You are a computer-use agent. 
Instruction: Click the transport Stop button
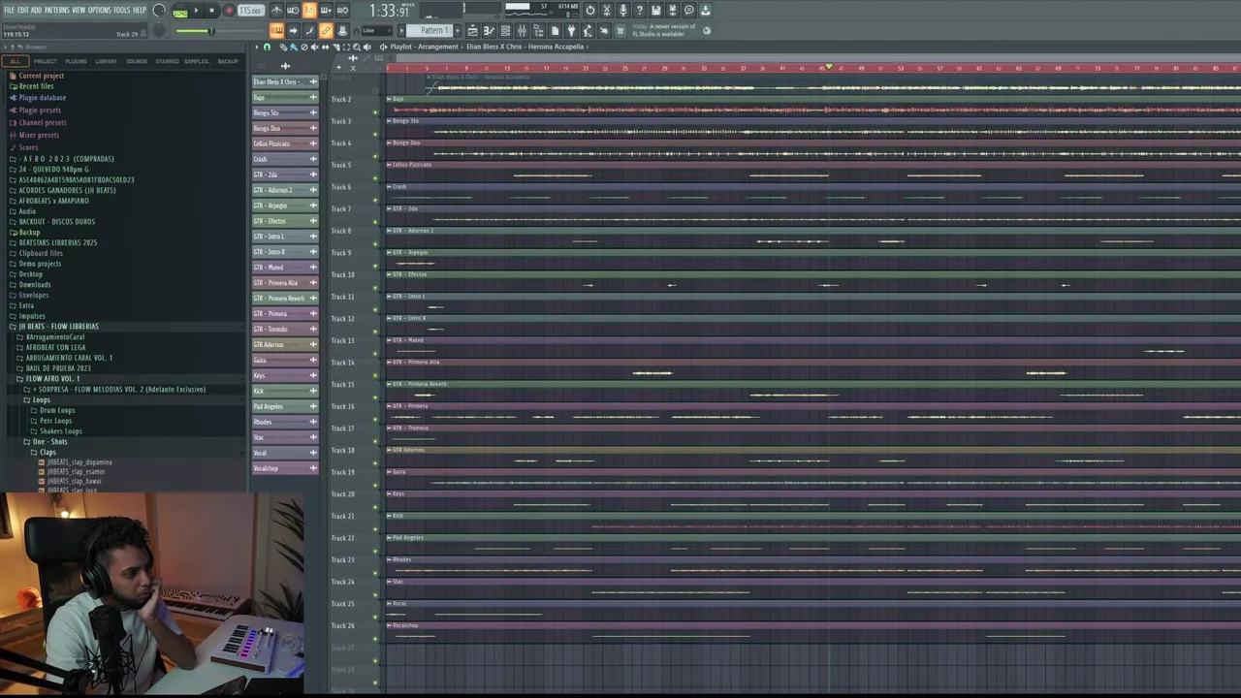pos(211,11)
